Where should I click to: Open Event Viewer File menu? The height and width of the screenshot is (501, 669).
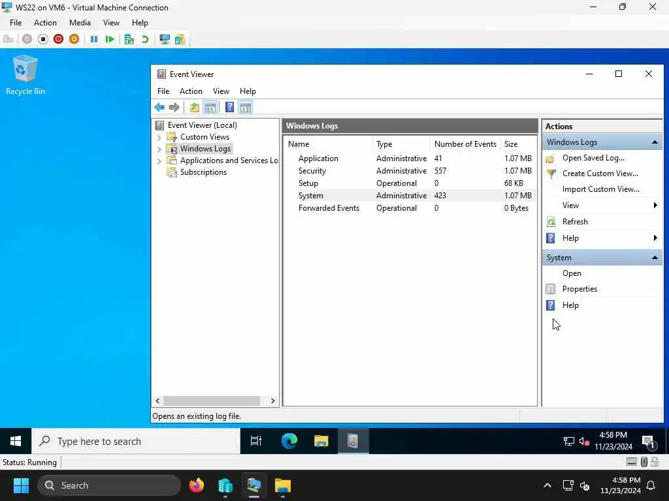click(163, 91)
